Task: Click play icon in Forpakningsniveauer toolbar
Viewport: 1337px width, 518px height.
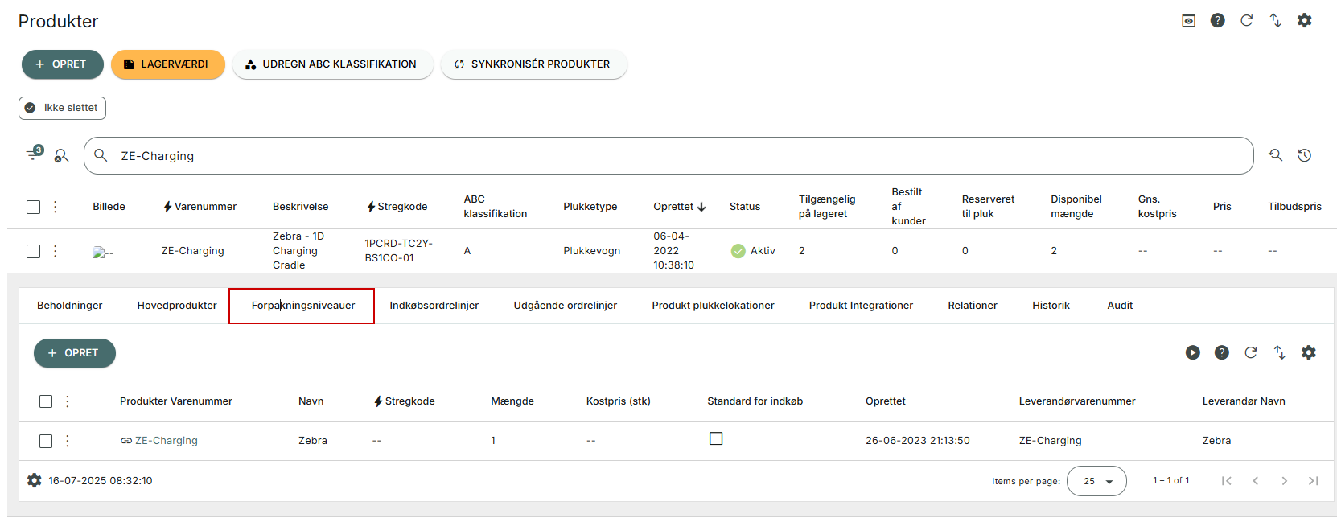Action: (1193, 352)
